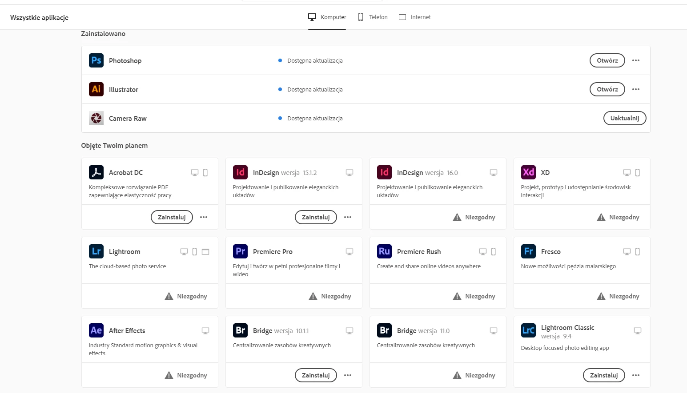The width and height of the screenshot is (687, 393).
Task: Click the After Effects icon
Action: pyautogui.click(x=96, y=330)
